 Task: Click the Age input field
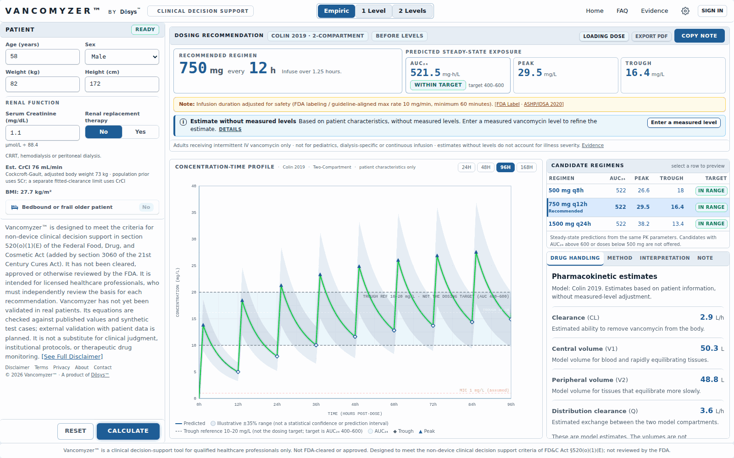tap(42, 57)
